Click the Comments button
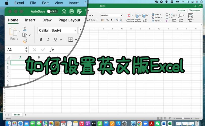This screenshot has width=205, height=126. tap(194, 11)
